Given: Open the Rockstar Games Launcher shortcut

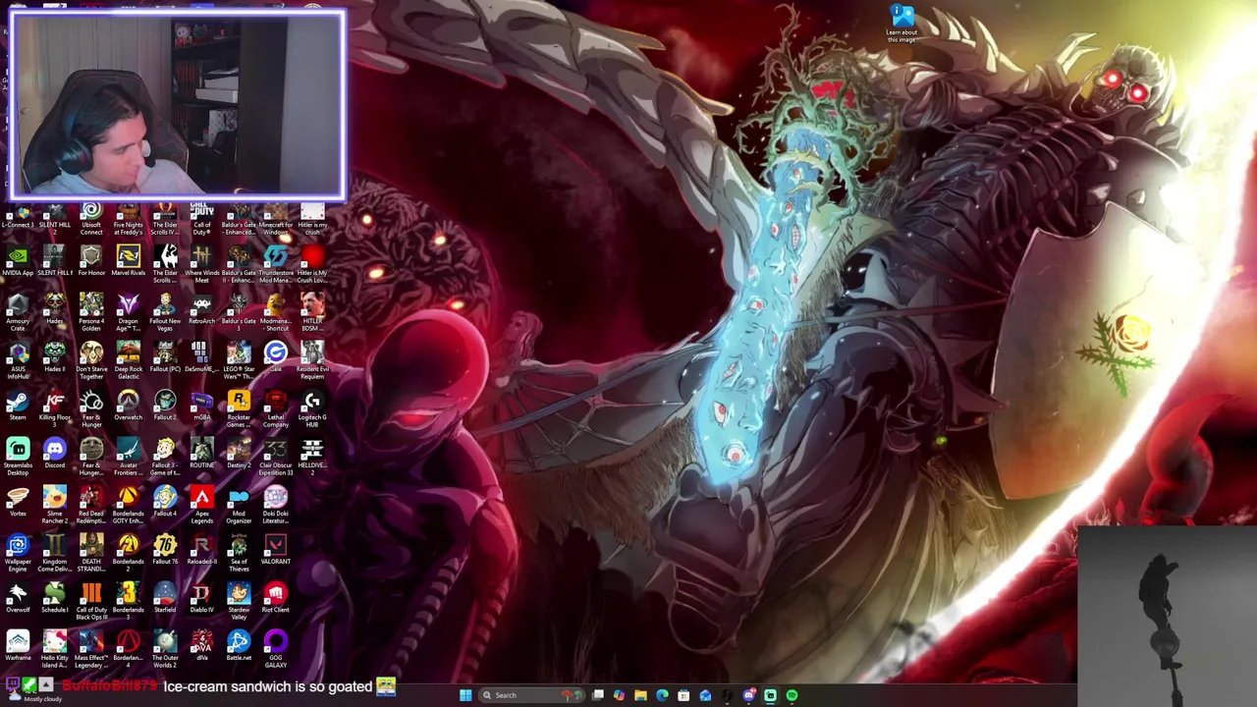Looking at the screenshot, I should [x=239, y=408].
